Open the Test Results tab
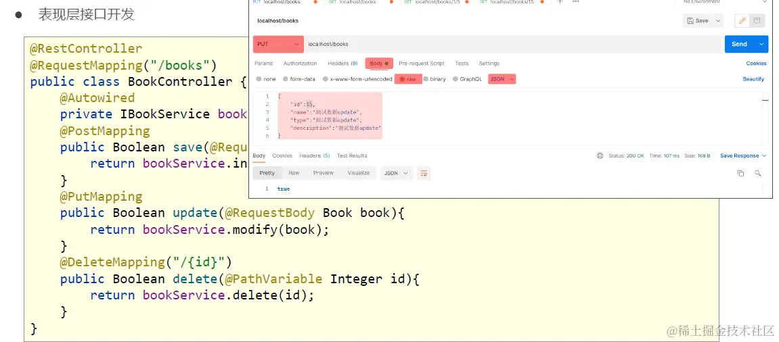 click(x=352, y=156)
